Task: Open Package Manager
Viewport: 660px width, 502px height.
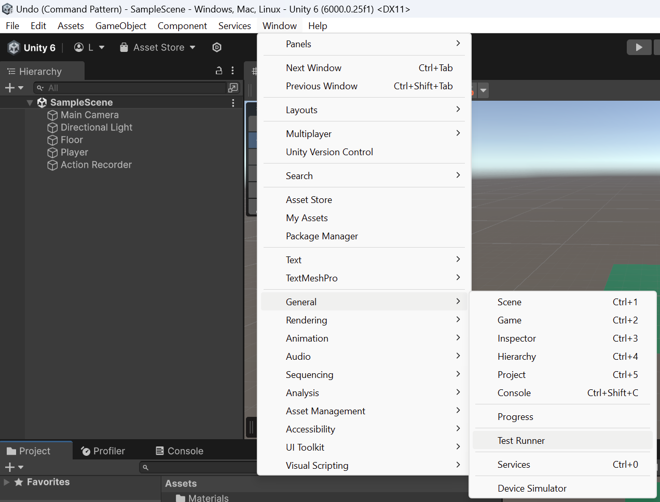Action: 364,236
